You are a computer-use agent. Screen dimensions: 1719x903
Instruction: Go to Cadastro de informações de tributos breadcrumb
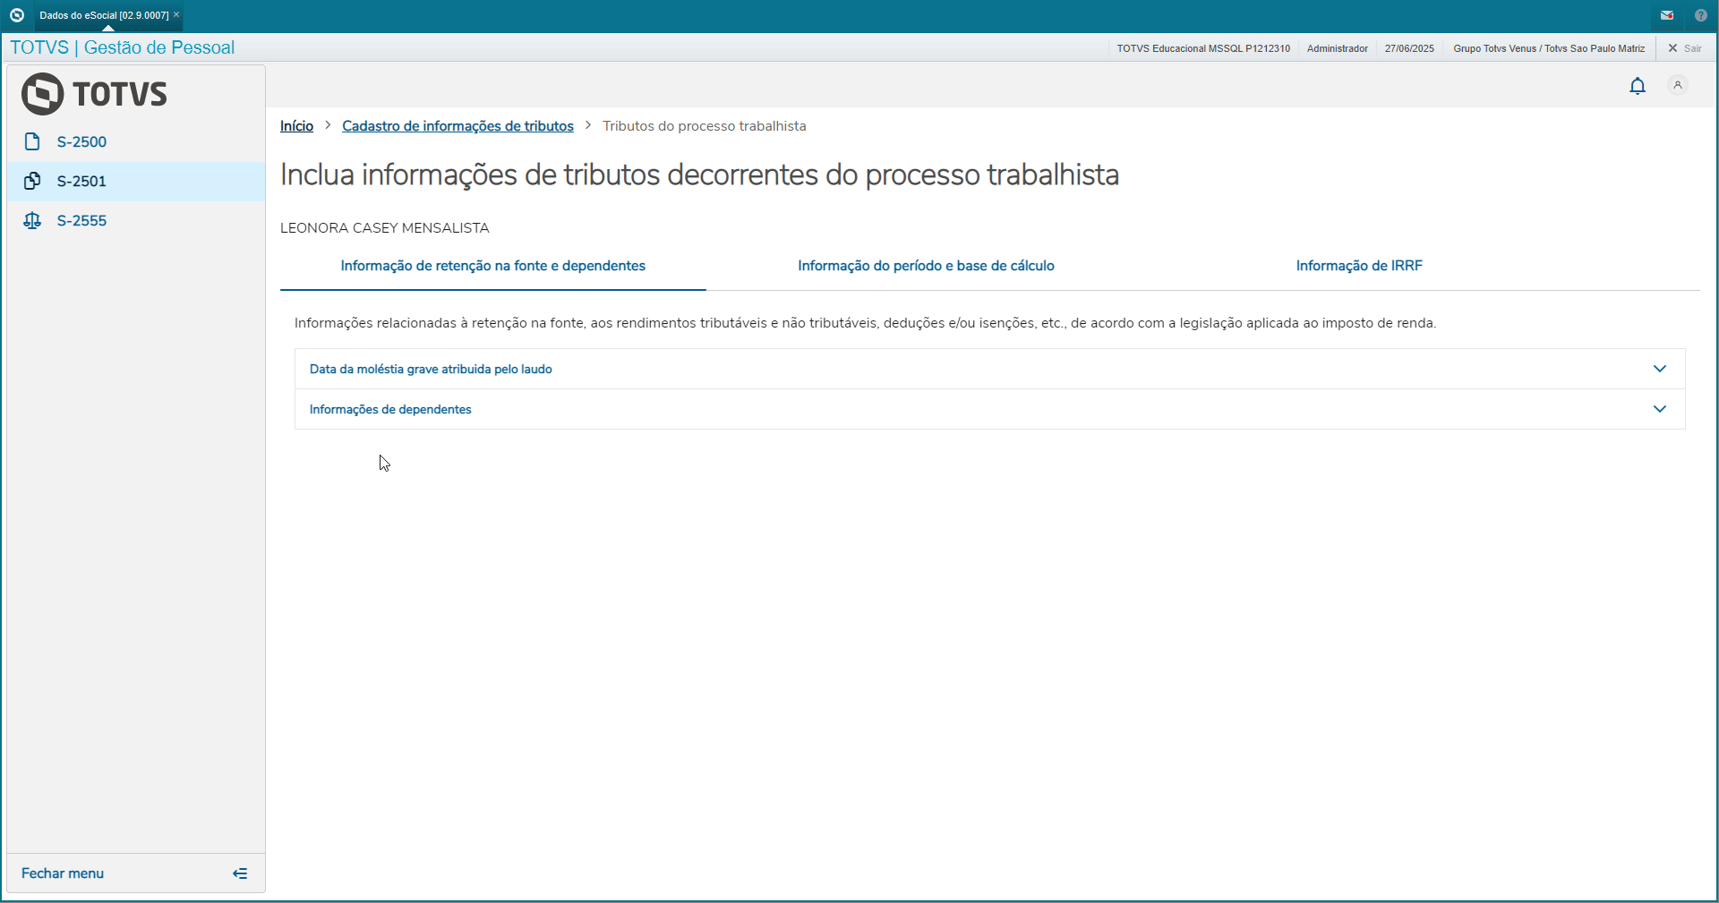pyautogui.click(x=458, y=126)
